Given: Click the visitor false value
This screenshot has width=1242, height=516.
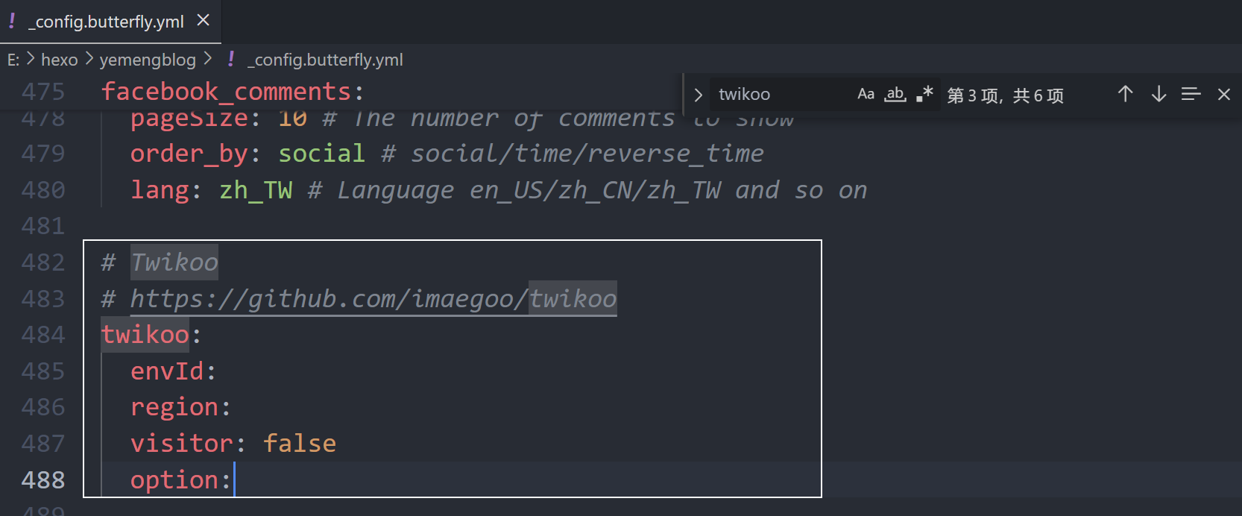Looking at the screenshot, I should click(299, 444).
